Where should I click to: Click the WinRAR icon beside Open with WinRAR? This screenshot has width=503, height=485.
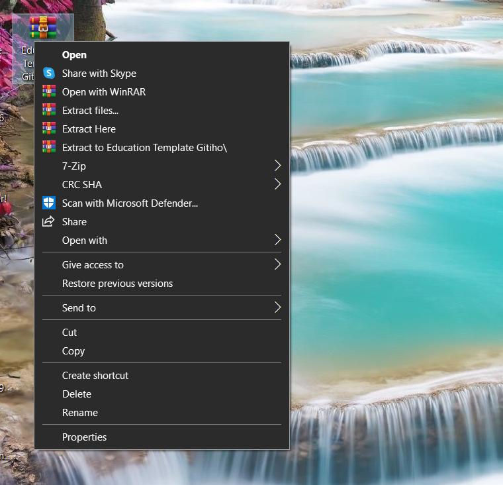pos(49,91)
